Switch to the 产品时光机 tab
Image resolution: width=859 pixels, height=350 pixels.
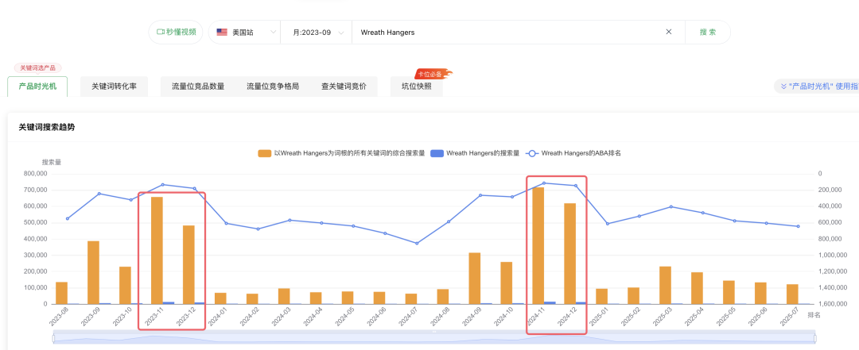pos(38,87)
